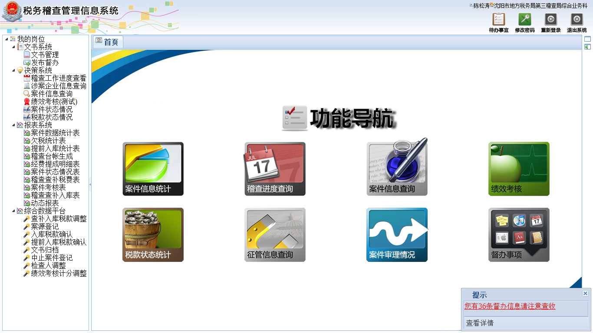Open 入库税款确认 item
The width and height of the screenshot is (593, 333).
52,235
